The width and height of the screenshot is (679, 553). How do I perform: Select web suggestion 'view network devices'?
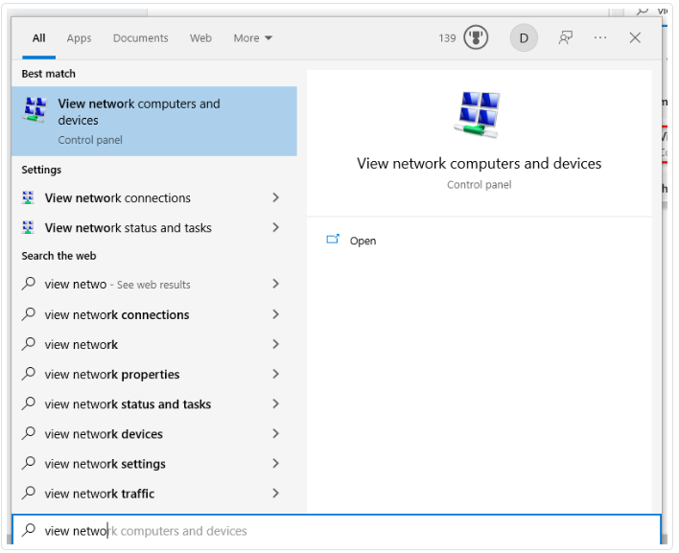[154, 433]
